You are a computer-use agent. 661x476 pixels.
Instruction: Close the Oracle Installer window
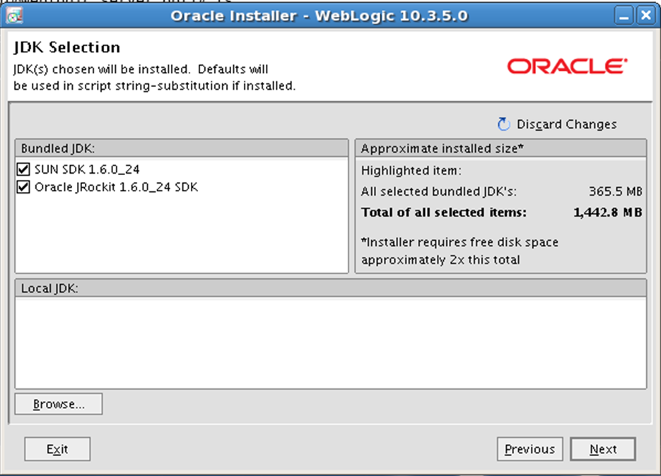646,16
